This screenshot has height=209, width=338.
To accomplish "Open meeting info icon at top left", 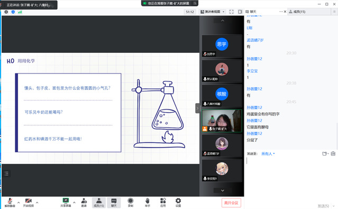I will 6,12.
